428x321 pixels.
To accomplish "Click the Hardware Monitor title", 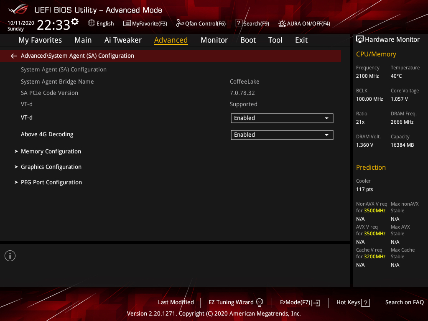I will coord(392,40).
